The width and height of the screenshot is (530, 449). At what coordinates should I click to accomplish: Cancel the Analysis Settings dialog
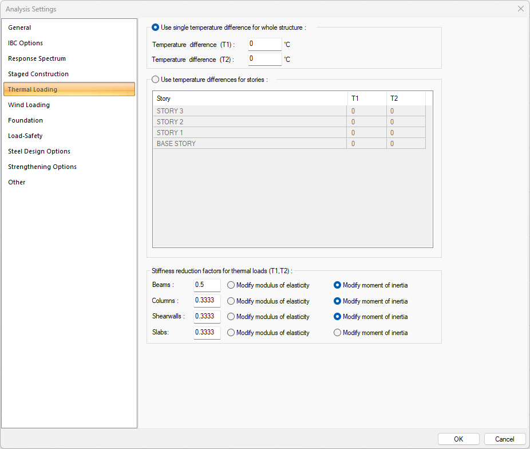tap(504, 439)
